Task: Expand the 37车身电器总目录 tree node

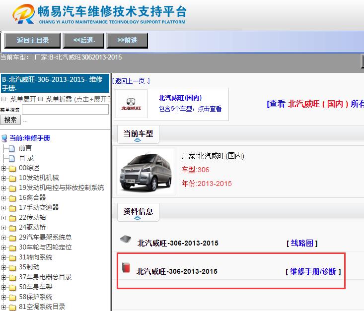Action: 3,277
